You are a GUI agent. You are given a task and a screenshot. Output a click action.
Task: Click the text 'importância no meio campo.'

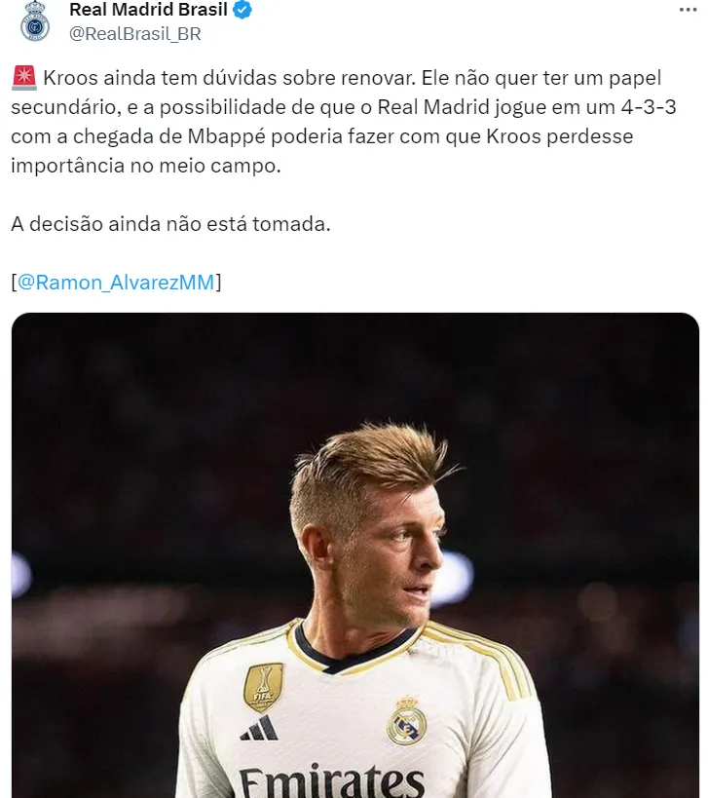[146, 166]
